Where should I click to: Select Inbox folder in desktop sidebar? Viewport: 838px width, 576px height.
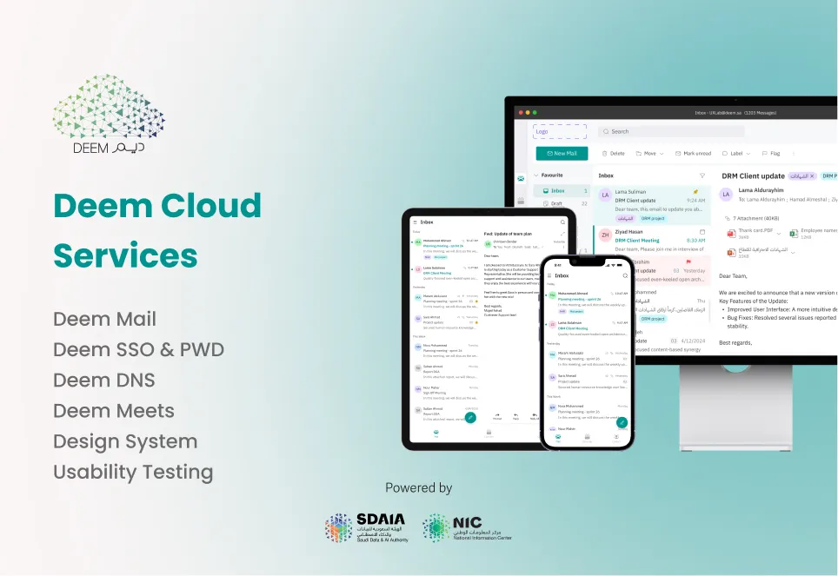tap(561, 191)
